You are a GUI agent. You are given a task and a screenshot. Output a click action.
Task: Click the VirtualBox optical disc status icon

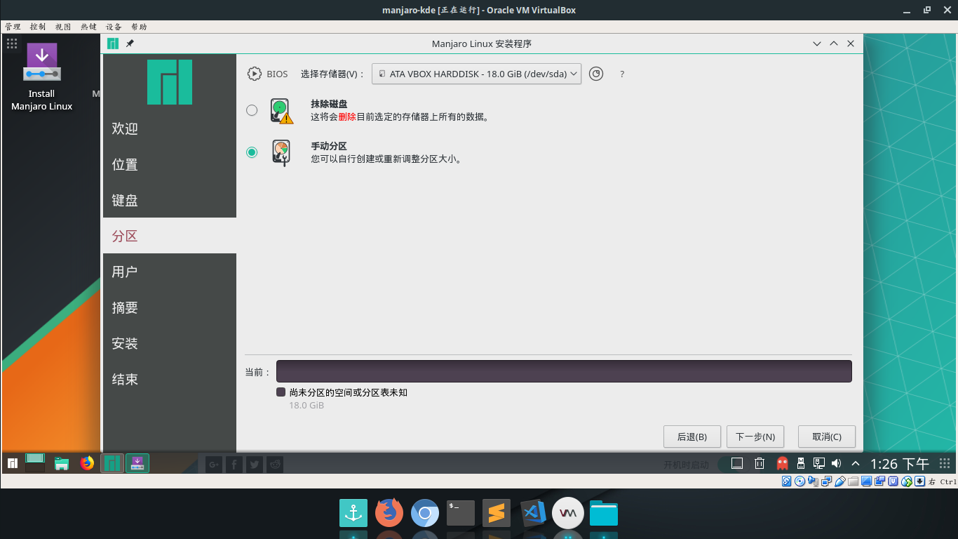click(x=800, y=481)
